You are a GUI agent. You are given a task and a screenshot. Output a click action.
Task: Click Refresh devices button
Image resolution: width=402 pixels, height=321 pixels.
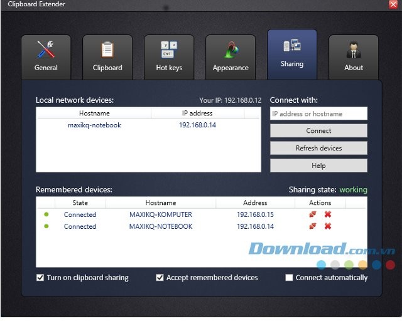coord(318,148)
